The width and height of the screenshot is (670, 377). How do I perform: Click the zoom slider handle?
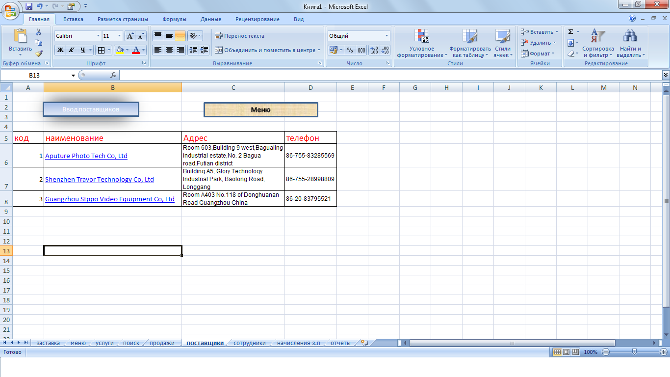[635, 352]
